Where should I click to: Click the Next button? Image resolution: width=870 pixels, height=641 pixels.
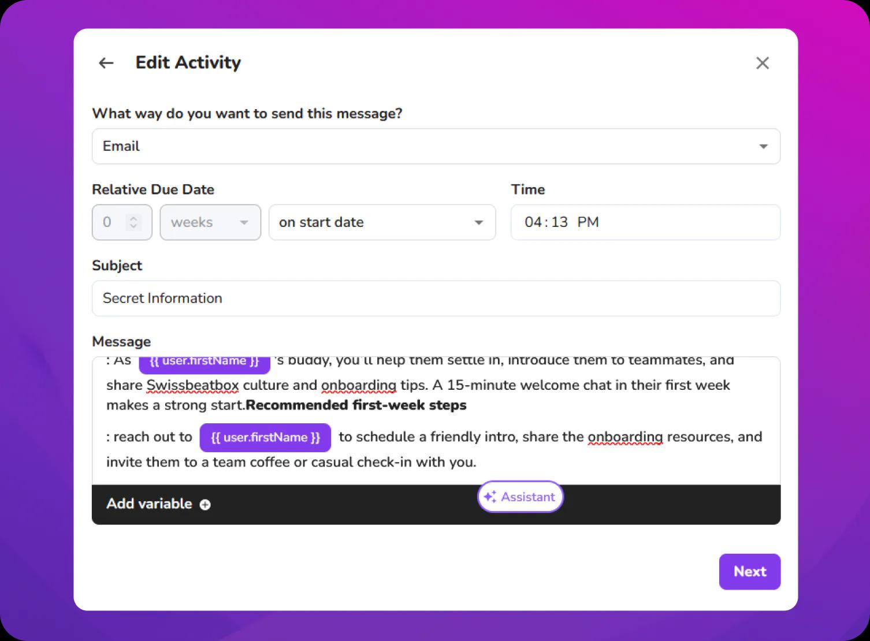pos(749,572)
